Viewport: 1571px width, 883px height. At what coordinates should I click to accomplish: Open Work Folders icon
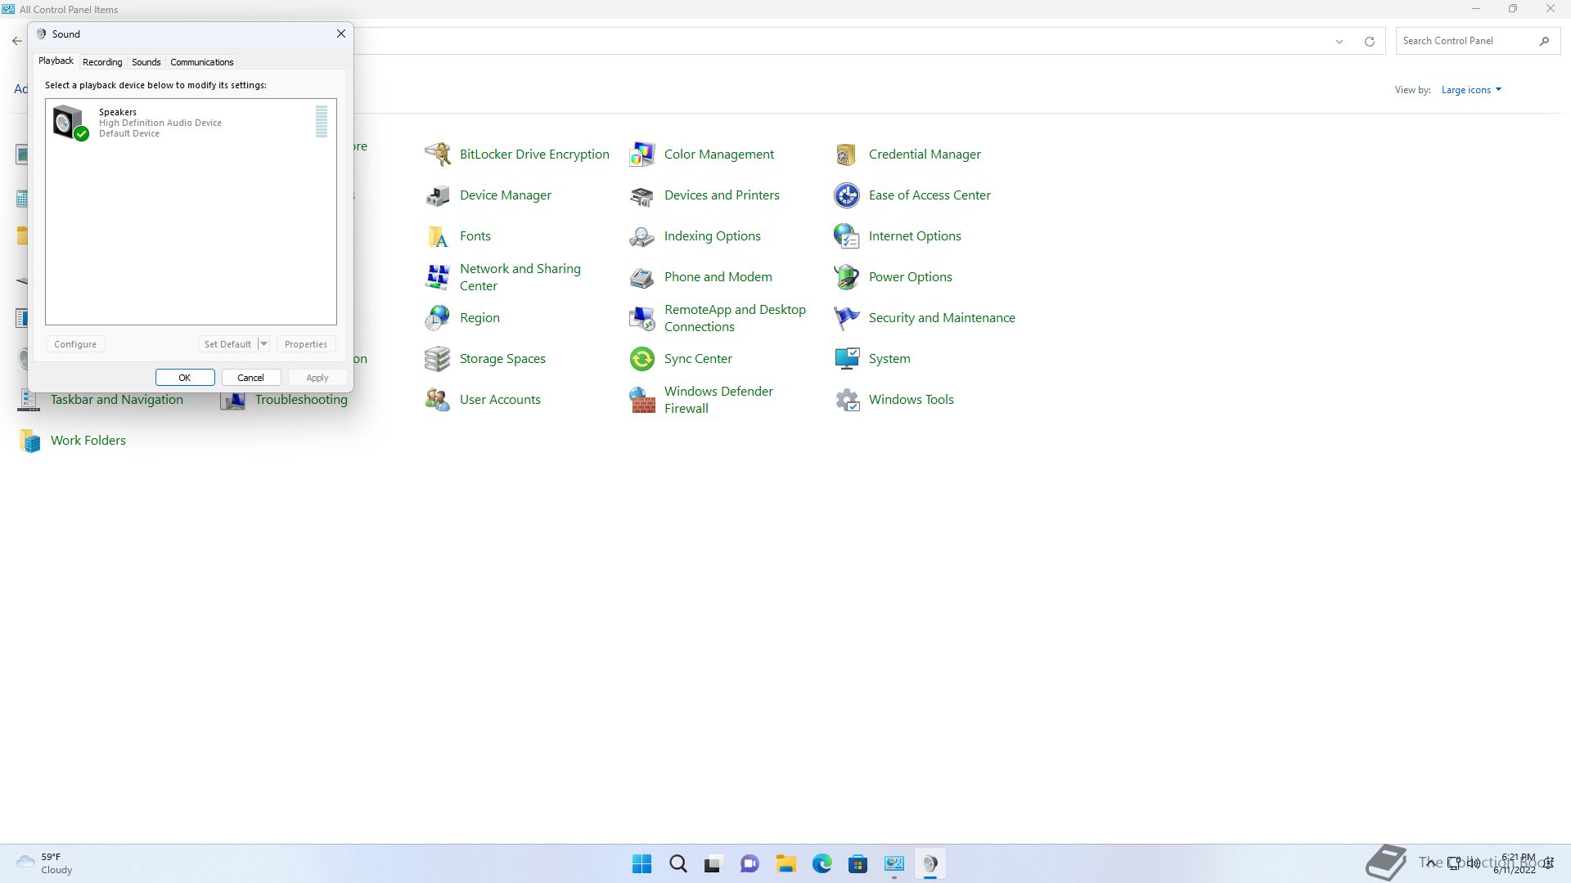coord(30,440)
